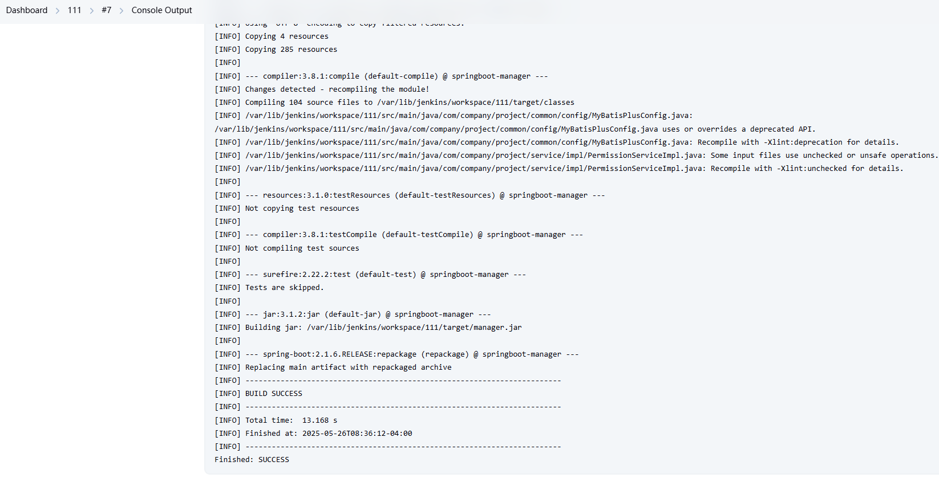Viewport: 939px width, 482px height.
Task: Expand the chevron after Dashboard
Action: (x=58, y=11)
